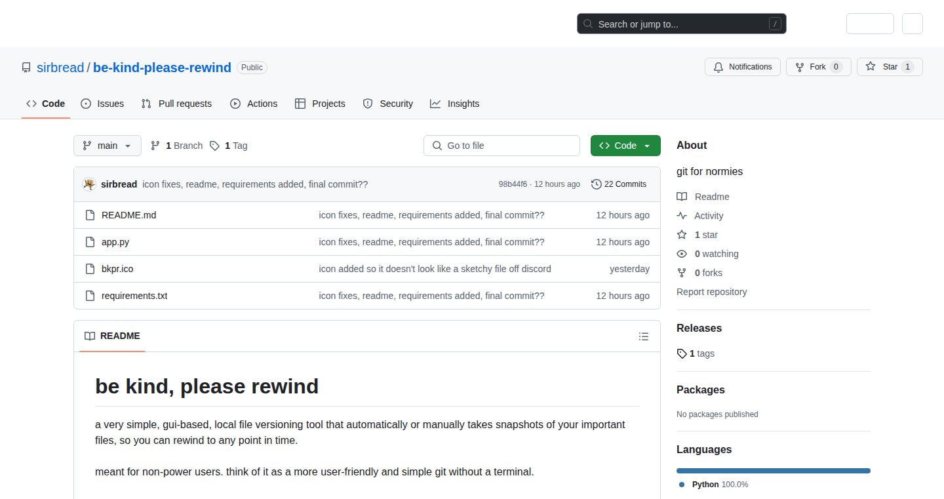Click README.md row's commit message
This screenshot has width=944, height=499.
click(431, 215)
